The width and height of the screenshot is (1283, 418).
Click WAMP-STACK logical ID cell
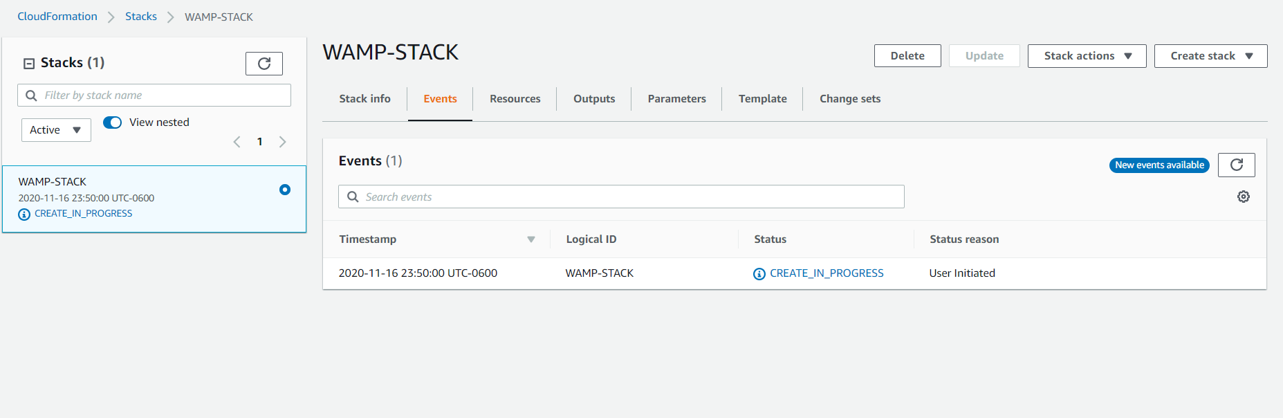click(x=600, y=273)
